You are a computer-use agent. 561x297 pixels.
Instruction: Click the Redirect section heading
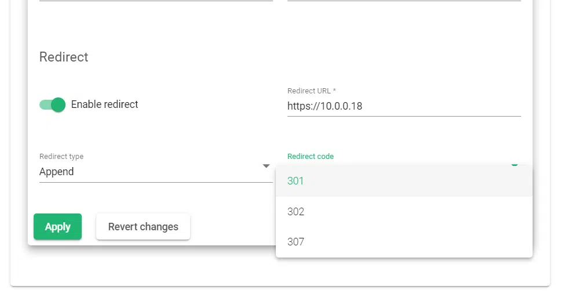tap(64, 57)
